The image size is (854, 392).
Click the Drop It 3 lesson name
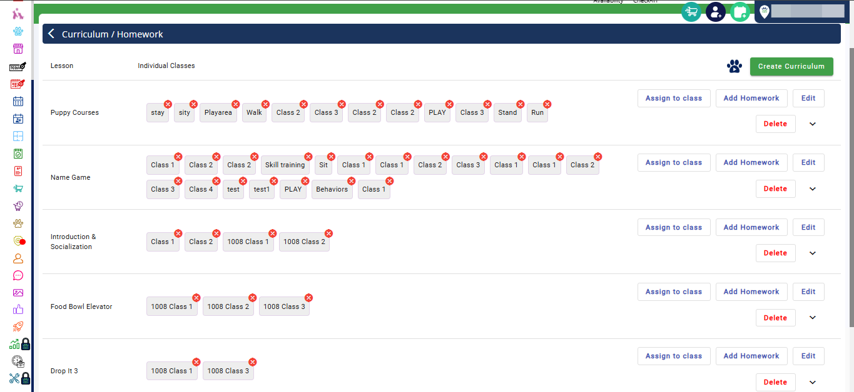pos(64,371)
